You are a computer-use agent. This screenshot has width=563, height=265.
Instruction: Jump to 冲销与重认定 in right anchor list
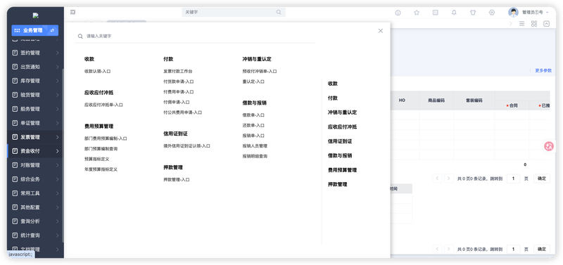342,112
